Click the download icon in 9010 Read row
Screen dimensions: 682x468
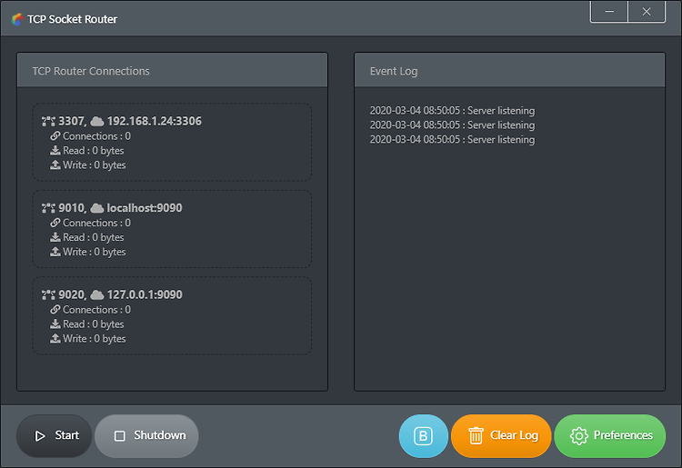pos(55,237)
